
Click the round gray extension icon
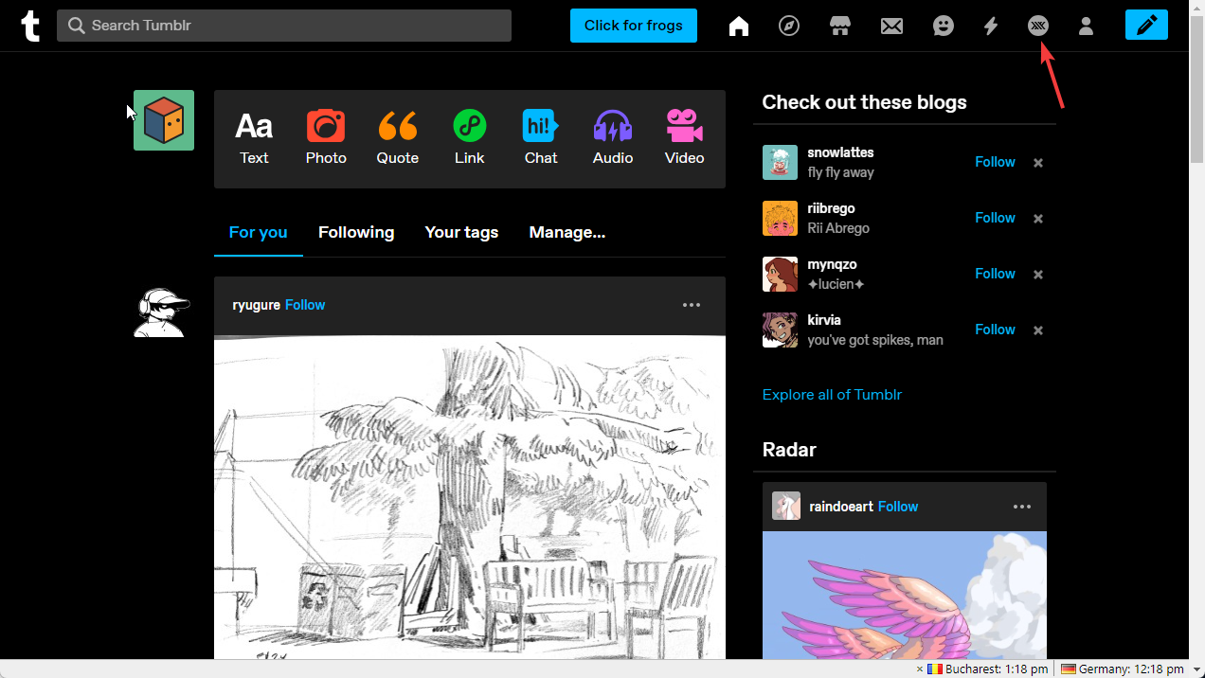tap(1038, 27)
